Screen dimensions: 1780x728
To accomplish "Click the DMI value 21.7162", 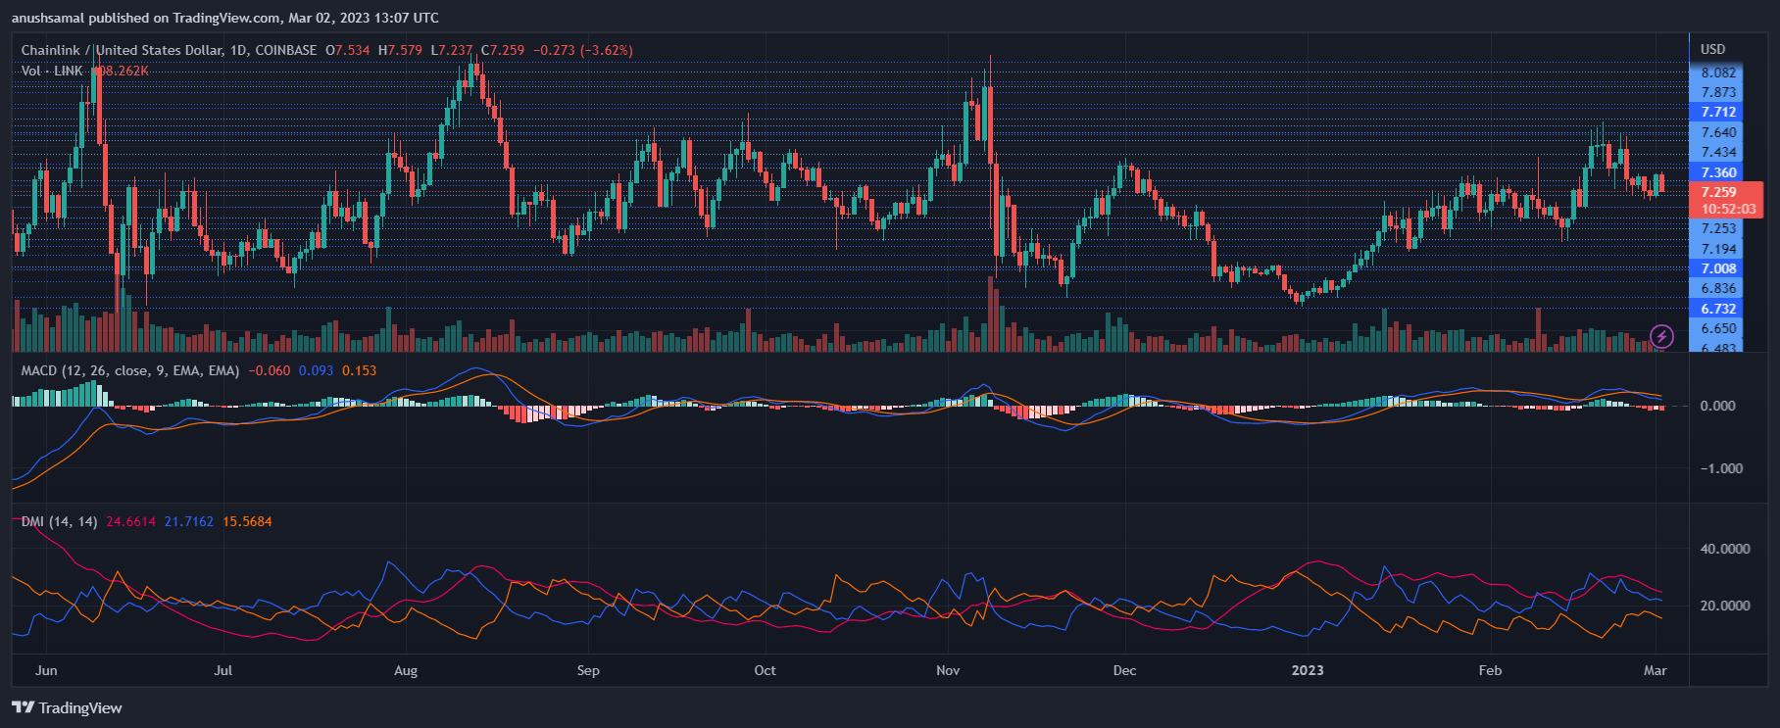I will pyautogui.click(x=188, y=521).
